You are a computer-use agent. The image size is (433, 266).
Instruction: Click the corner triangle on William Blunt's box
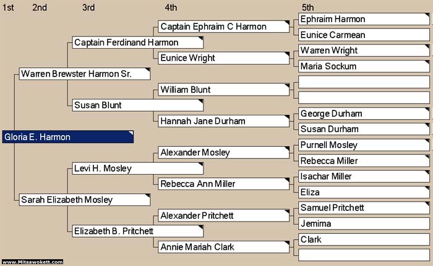(287, 86)
